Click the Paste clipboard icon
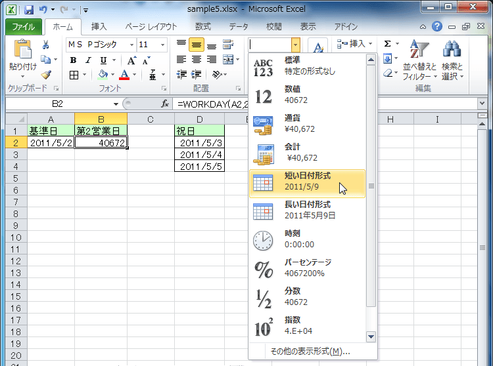493x366 pixels. click(22, 50)
